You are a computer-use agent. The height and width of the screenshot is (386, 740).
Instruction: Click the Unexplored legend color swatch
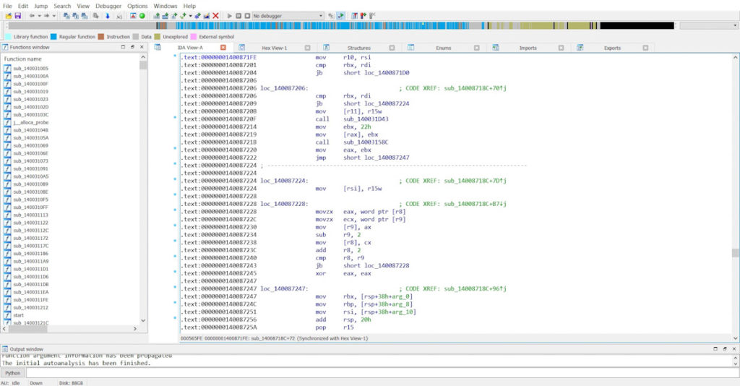point(157,36)
